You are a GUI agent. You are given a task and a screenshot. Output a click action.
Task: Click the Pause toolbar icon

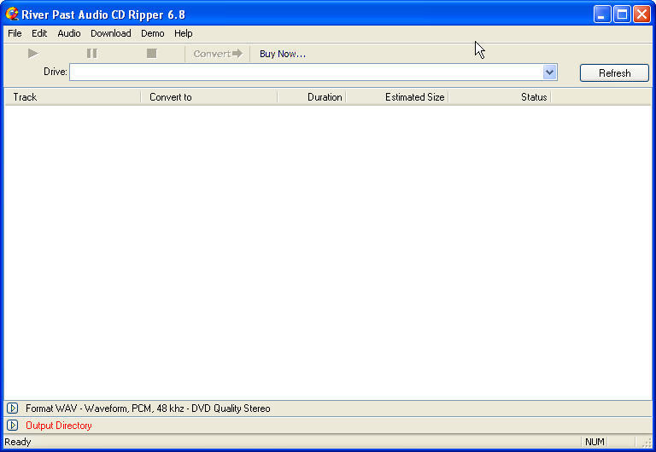tap(92, 54)
